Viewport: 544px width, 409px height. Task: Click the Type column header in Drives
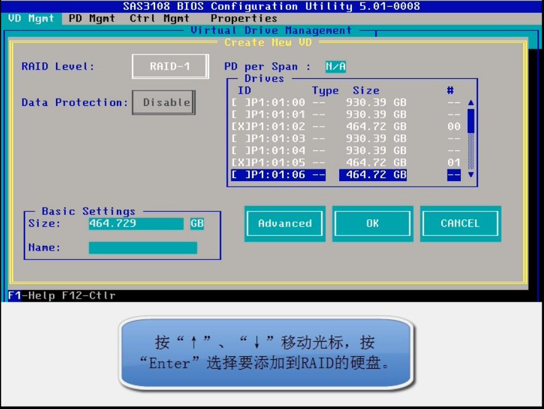[326, 91]
